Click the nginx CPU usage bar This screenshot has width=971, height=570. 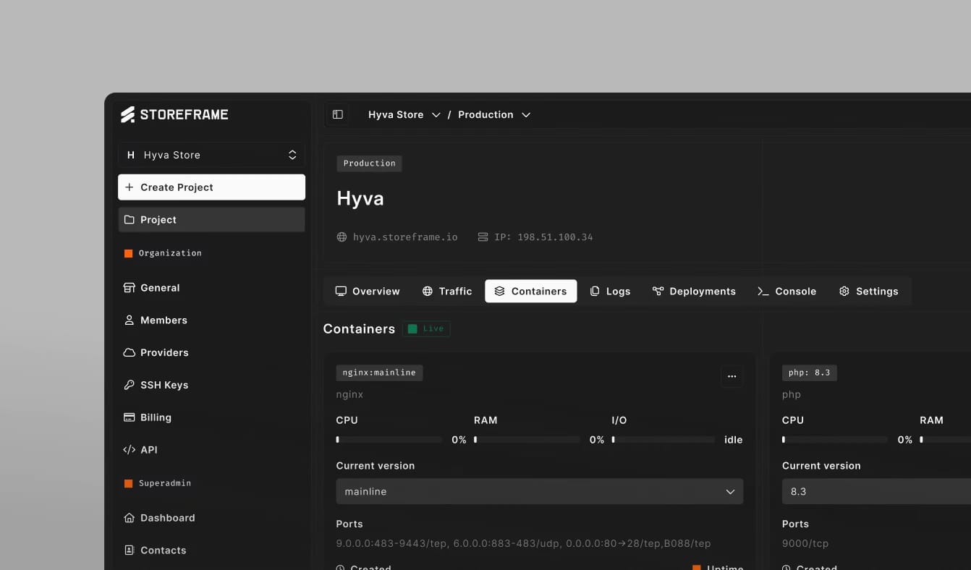click(389, 440)
